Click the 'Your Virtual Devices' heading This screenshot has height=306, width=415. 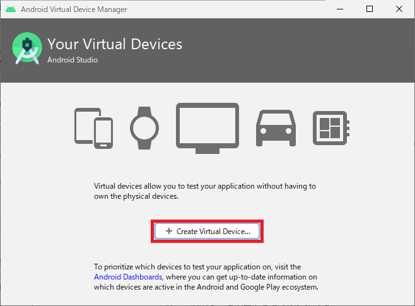115,44
